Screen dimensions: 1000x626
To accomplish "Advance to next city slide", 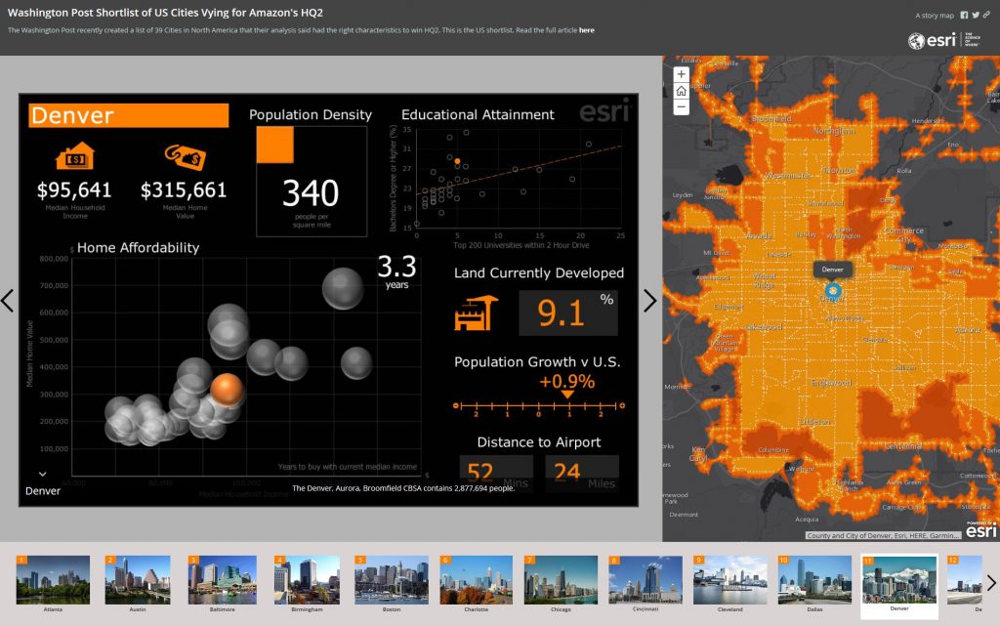I will [650, 301].
